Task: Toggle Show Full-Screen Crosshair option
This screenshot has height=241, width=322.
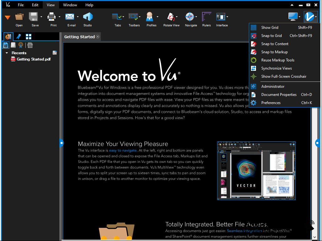Action: tap(285, 76)
